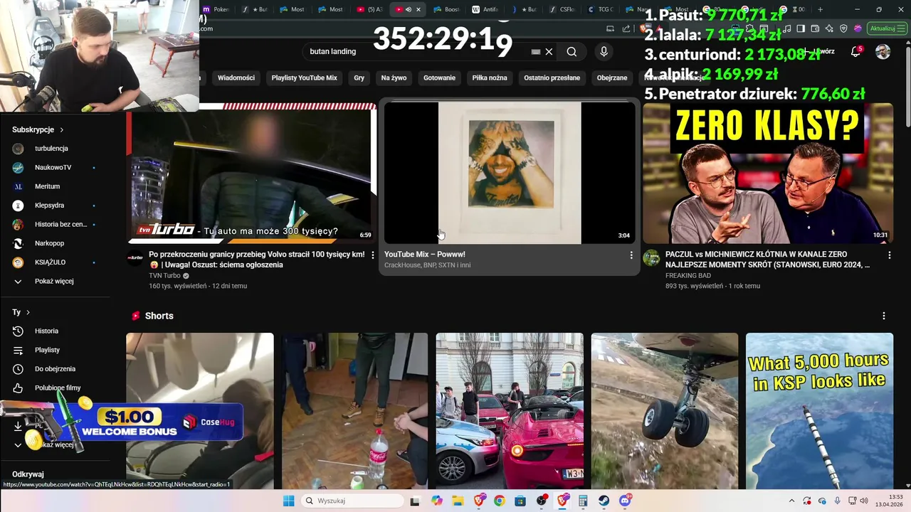Play the TVN Turbo Volvo video thumbnail
The image size is (911, 512).
coord(251,173)
